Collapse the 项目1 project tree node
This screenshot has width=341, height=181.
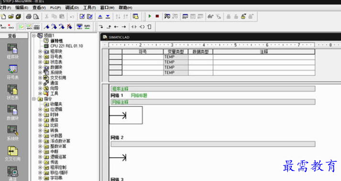pos(34,36)
